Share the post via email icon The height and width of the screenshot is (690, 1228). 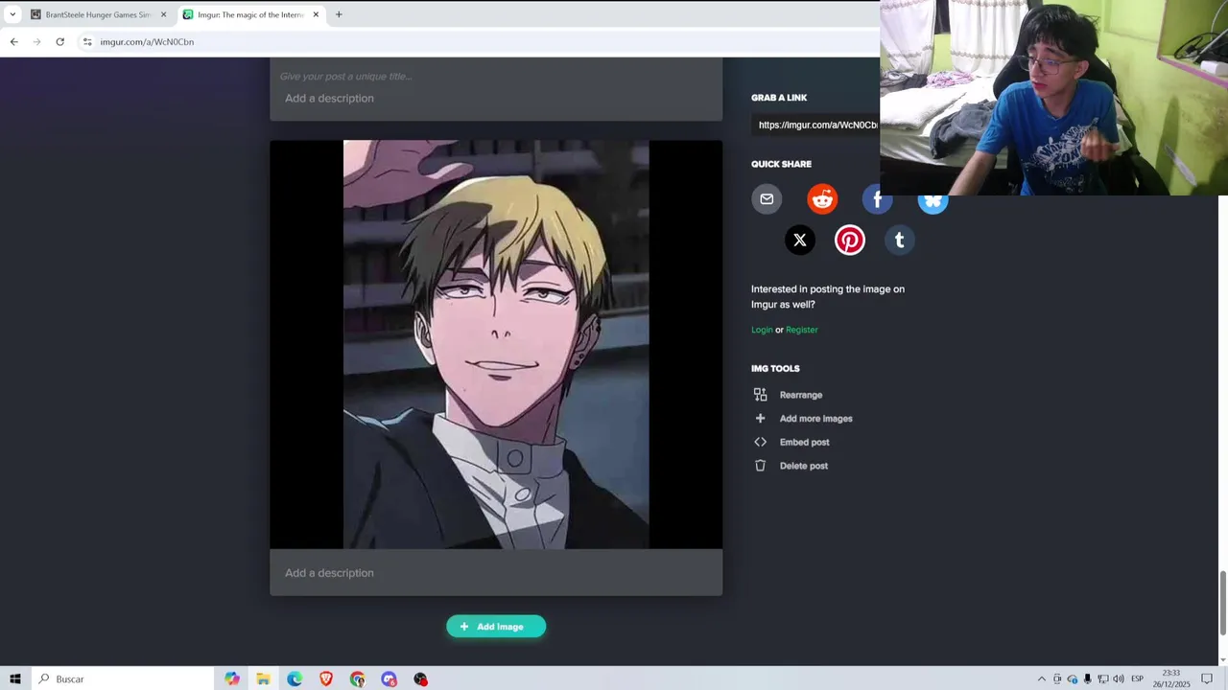[767, 199]
